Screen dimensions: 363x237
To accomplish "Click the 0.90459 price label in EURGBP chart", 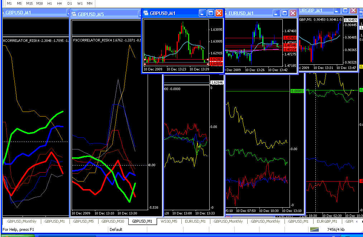I will pyautogui.click(x=350, y=20).
